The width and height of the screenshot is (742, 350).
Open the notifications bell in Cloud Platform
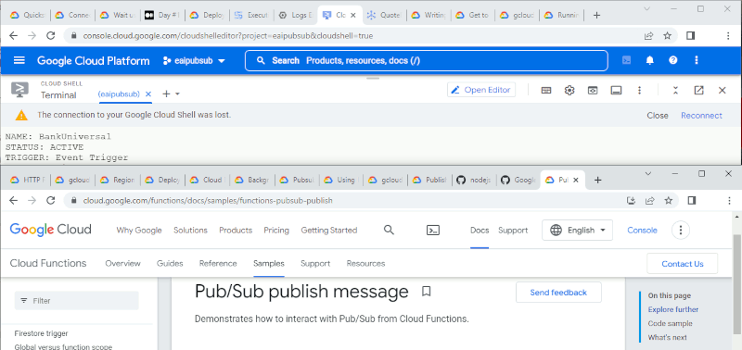click(x=650, y=60)
